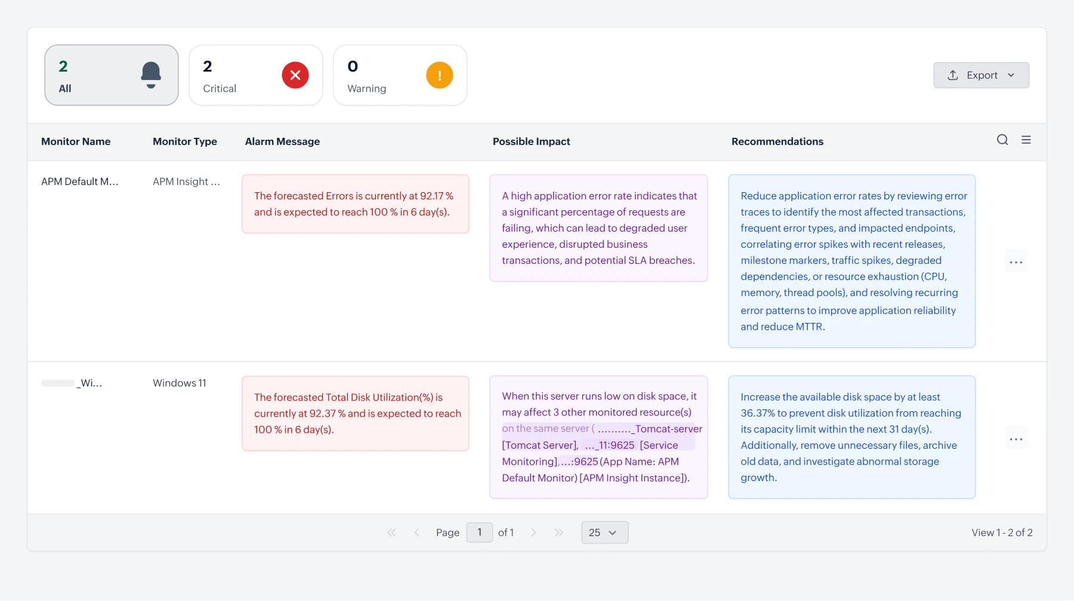The image size is (1074, 601).
Task: Click the Recommendations column header
Action: [x=777, y=141]
